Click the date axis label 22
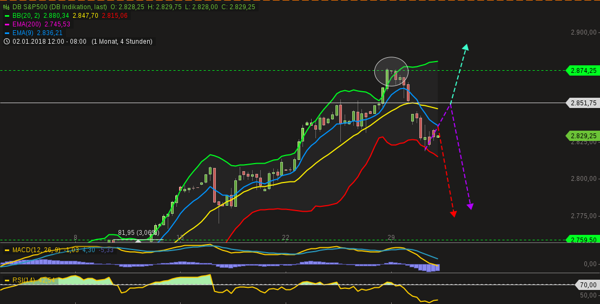 tap(286, 238)
